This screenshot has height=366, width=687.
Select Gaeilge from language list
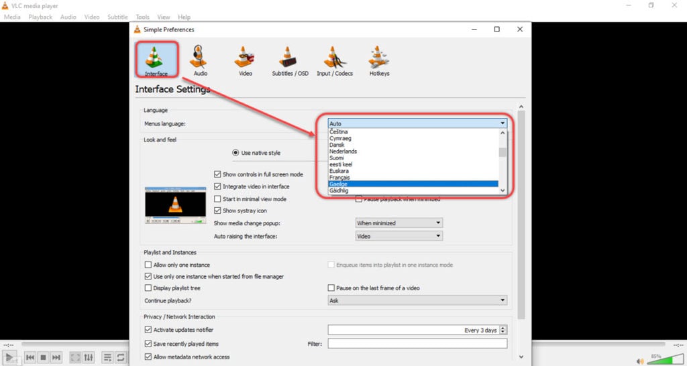point(413,184)
